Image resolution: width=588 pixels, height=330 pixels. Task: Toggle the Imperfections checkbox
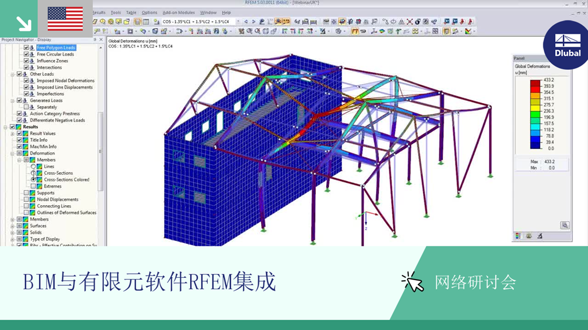[x=26, y=93]
